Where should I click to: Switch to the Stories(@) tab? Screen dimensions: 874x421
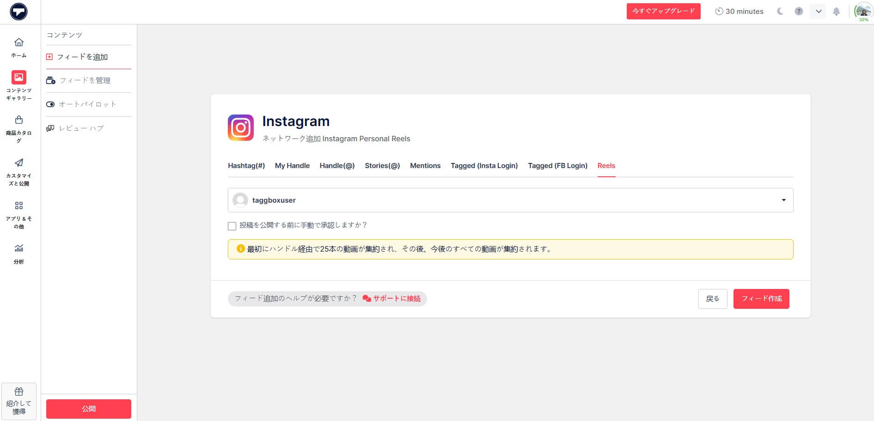[382, 166]
